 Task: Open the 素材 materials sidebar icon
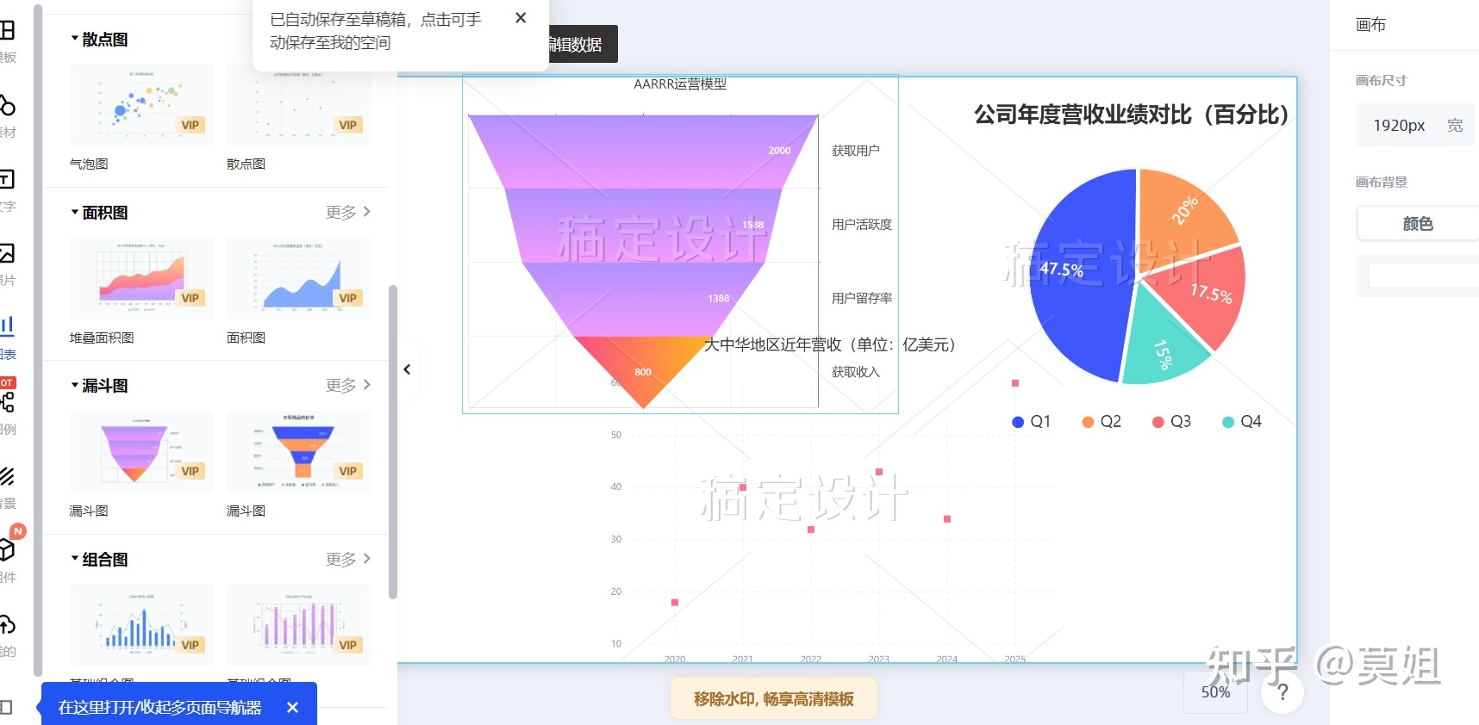click(8, 105)
